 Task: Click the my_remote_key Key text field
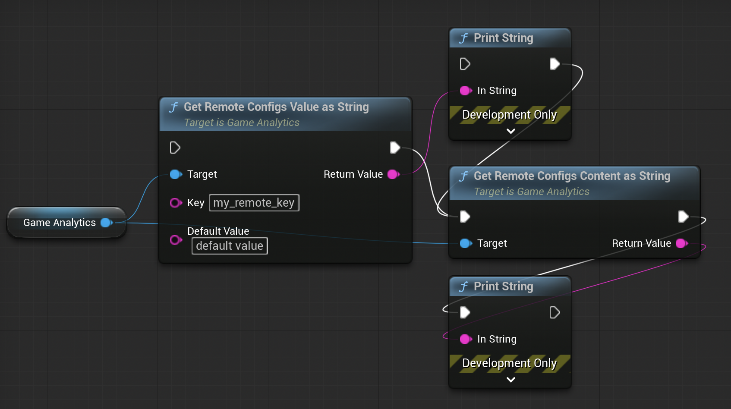(254, 203)
